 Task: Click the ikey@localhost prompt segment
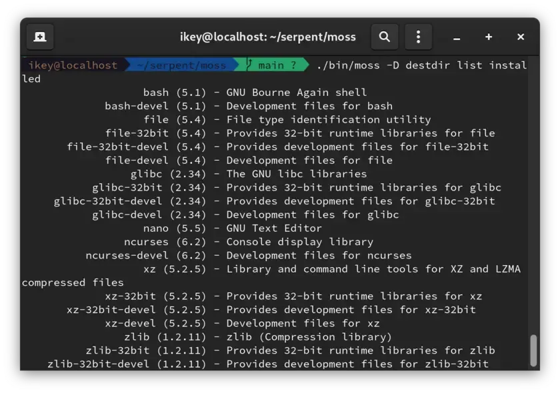73,65
